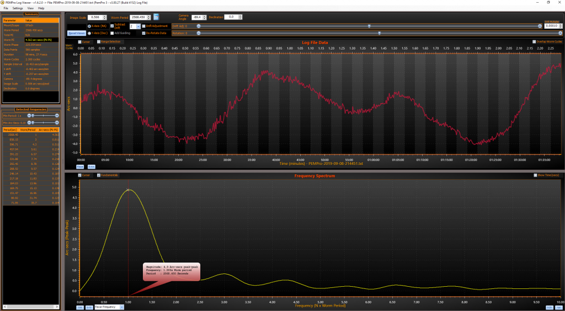Enable the Add Guiding checkbox
This screenshot has height=311, width=565.
pyautogui.click(x=112, y=33)
